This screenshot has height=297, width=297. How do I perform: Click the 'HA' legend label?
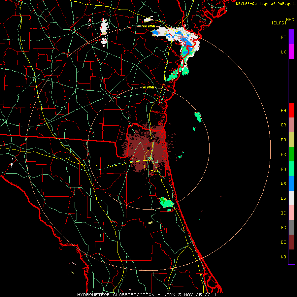pyautogui.click(x=283, y=111)
